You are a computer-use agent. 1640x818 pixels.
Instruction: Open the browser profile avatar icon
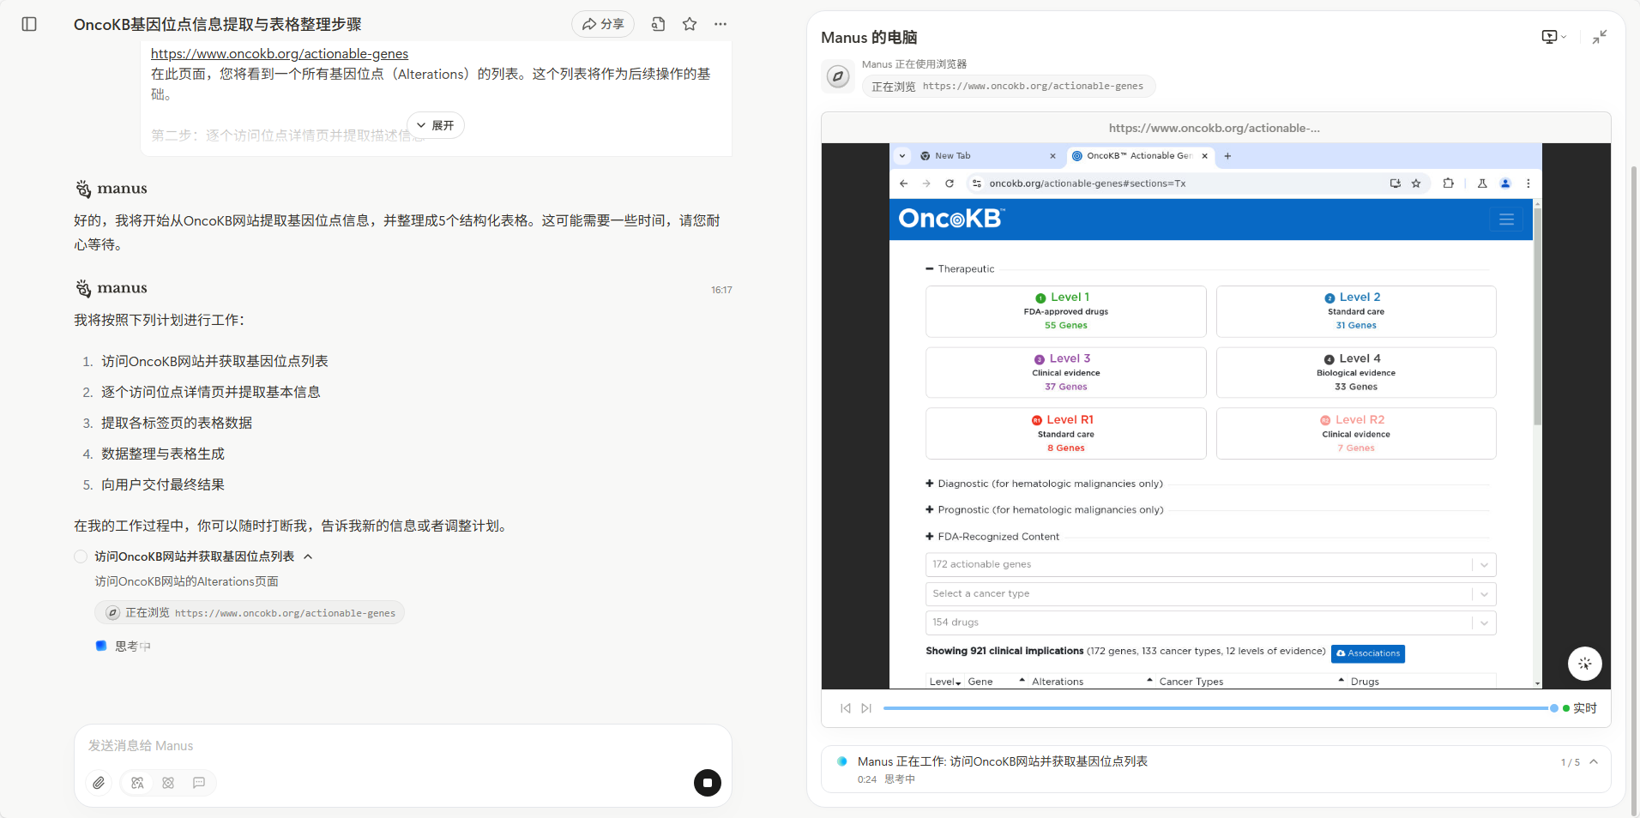click(1505, 183)
